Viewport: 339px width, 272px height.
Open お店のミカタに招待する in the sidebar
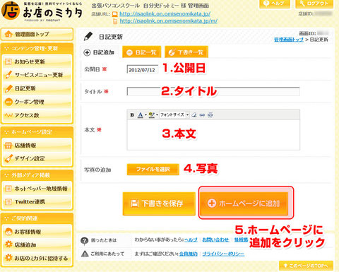point(37,258)
